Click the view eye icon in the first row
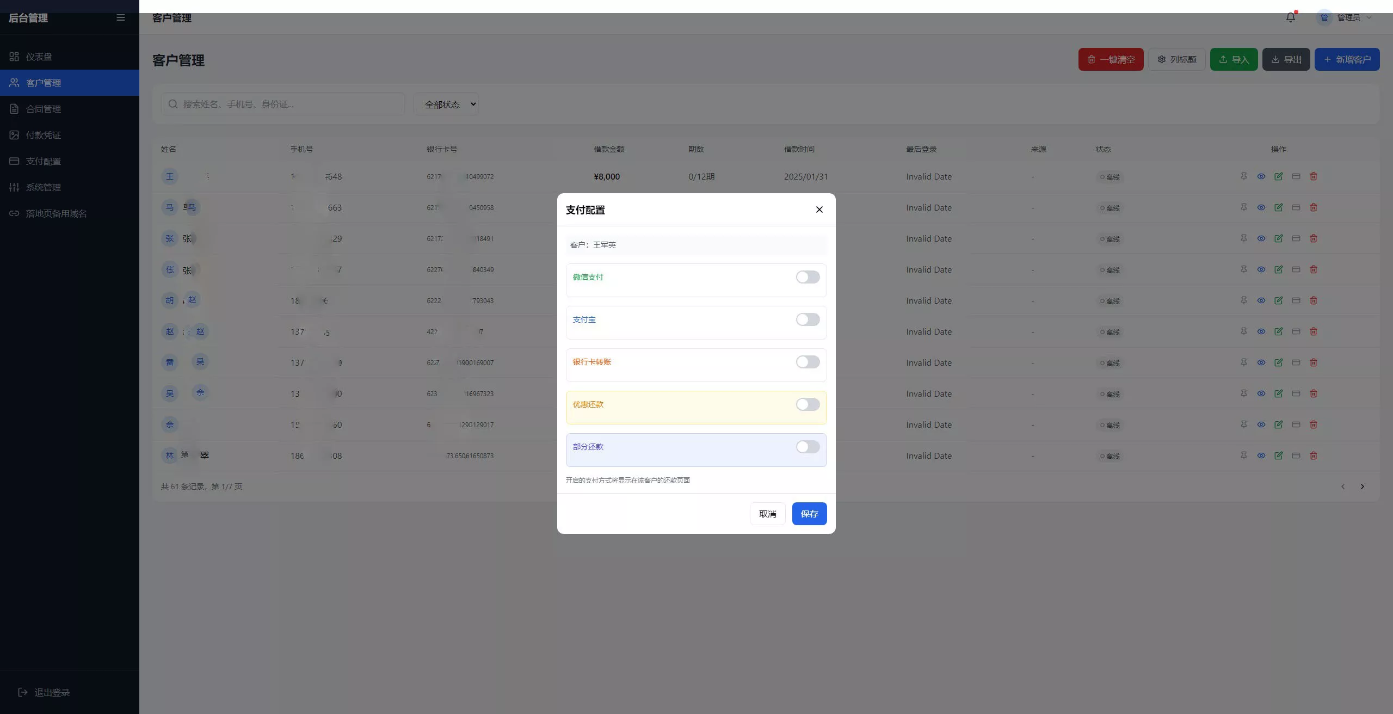The image size is (1393, 714). [1261, 176]
